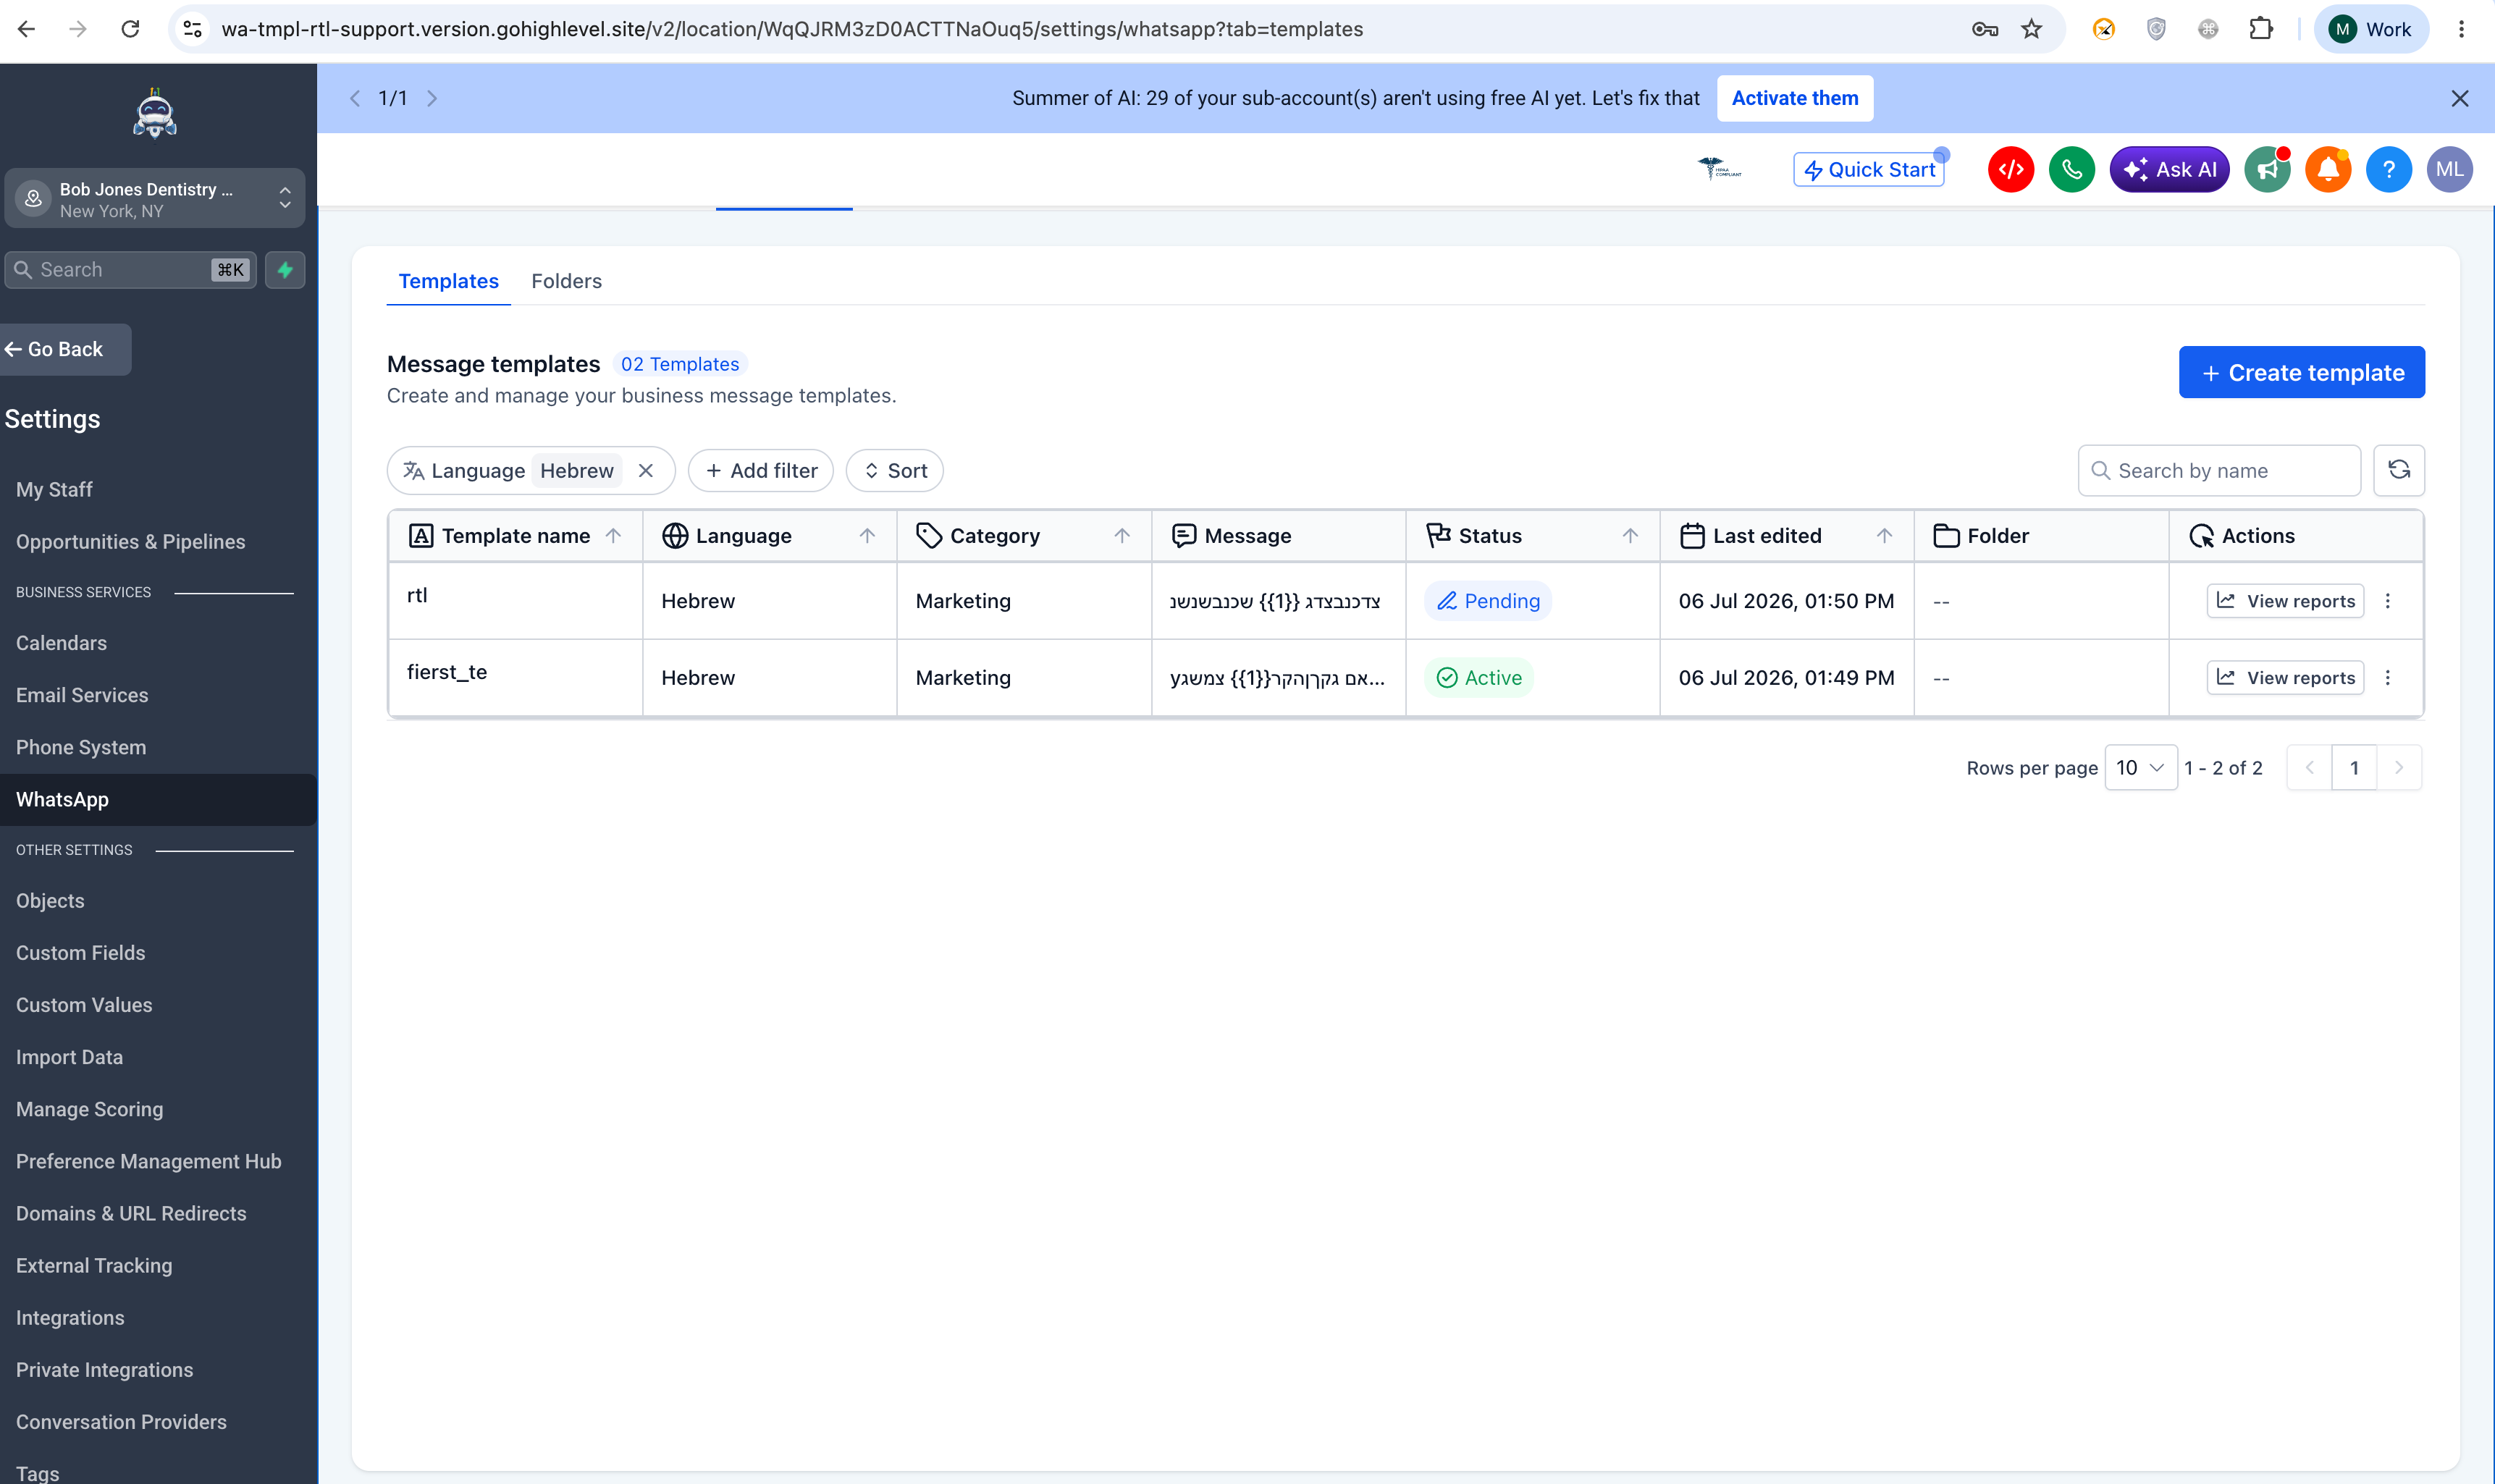This screenshot has height=1484, width=2495.
Task: Switch to the Folders tab
Action: (x=566, y=281)
